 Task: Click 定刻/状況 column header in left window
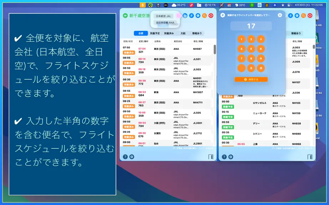(128, 41)
